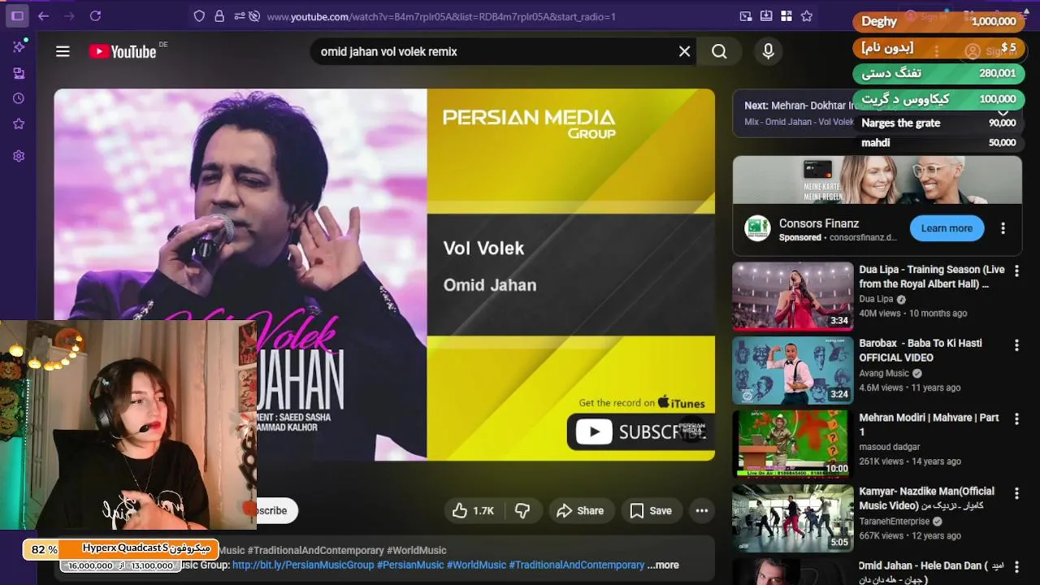Open the Mehran Modiri | Mahvare title
Screen dimensions: 1040x585
[x=929, y=424]
